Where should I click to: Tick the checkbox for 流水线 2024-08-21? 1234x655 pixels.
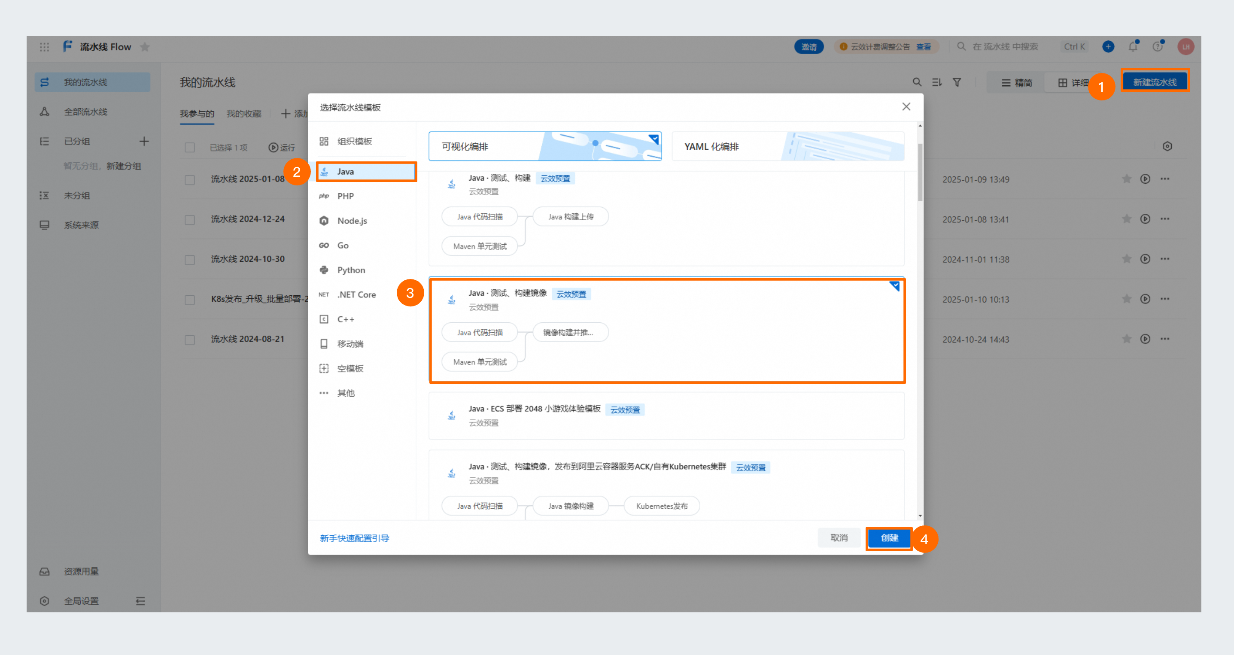pos(190,340)
